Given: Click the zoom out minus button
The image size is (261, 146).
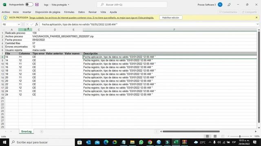Looking at the screenshot, I should coord(228,136).
